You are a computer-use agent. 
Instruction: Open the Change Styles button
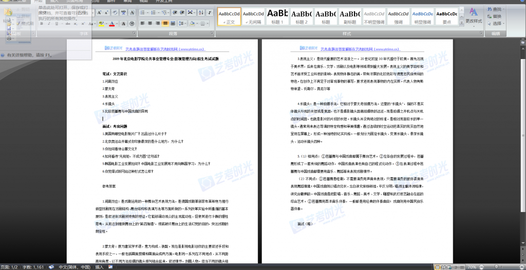click(x=473, y=15)
